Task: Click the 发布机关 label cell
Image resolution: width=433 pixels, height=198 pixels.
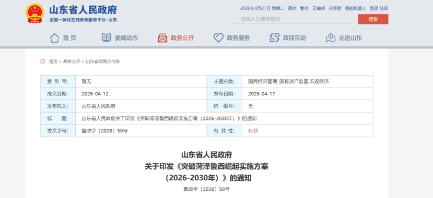Action: [58, 106]
